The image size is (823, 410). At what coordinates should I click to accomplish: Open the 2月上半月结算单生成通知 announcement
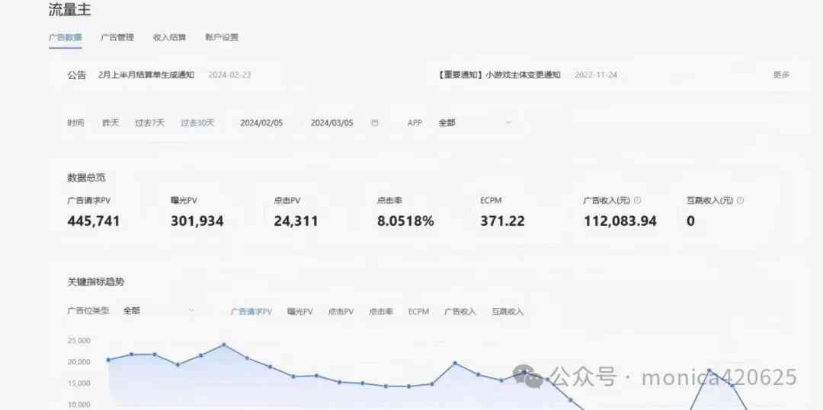tap(146, 75)
